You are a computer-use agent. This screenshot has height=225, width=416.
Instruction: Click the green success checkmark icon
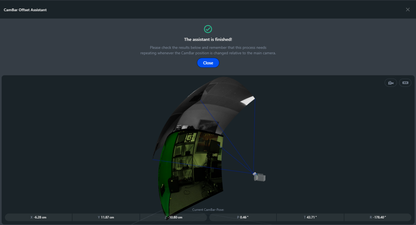(x=208, y=29)
